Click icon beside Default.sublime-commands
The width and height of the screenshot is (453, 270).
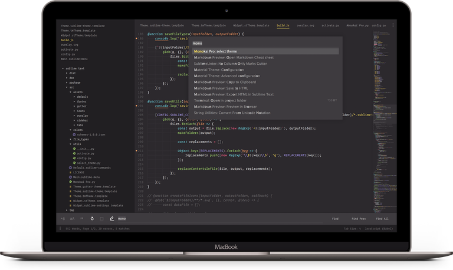point(71,167)
